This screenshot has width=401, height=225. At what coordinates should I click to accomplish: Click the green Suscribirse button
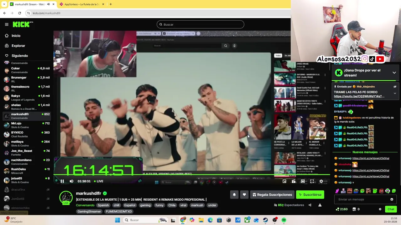(x=310, y=195)
